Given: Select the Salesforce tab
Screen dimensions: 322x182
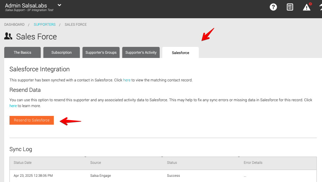Looking at the screenshot, I should pyautogui.click(x=181, y=53).
